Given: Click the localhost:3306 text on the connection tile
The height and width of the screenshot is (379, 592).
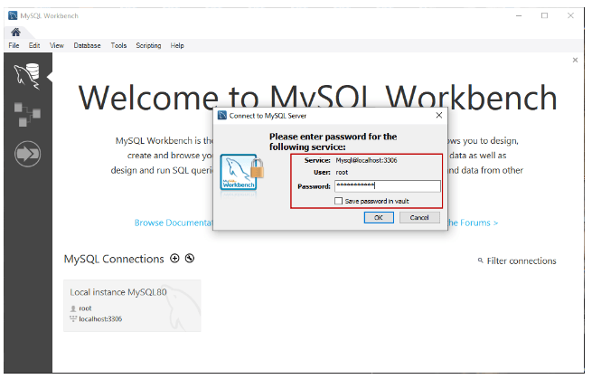Looking at the screenshot, I should pos(100,319).
